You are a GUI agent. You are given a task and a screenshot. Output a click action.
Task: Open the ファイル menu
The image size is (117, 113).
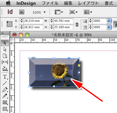tap(50, 3)
